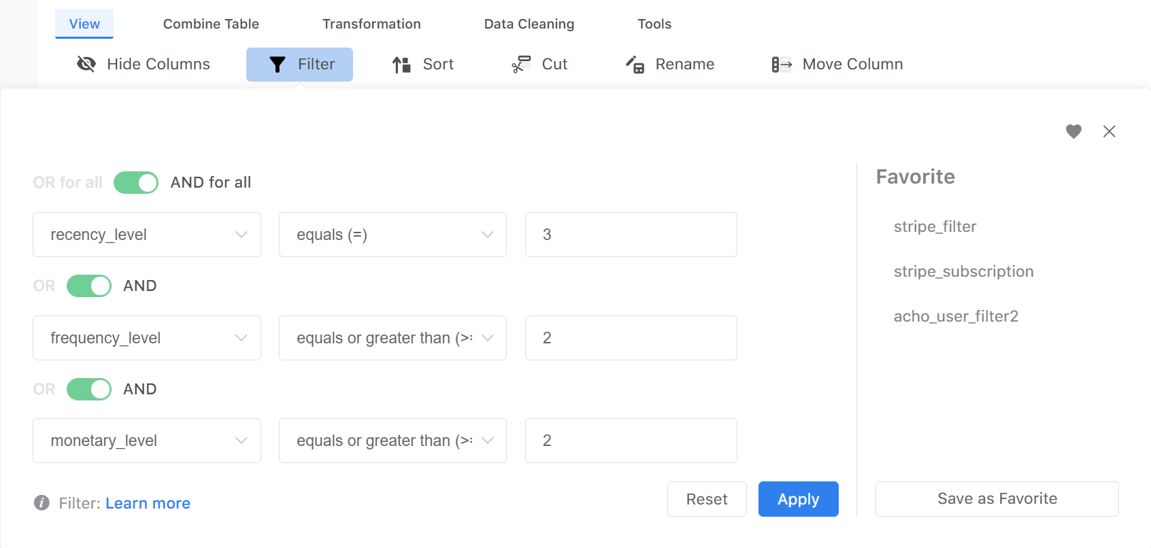
Task: Select the stripe_subscription favorite filter
Action: click(963, 271)
